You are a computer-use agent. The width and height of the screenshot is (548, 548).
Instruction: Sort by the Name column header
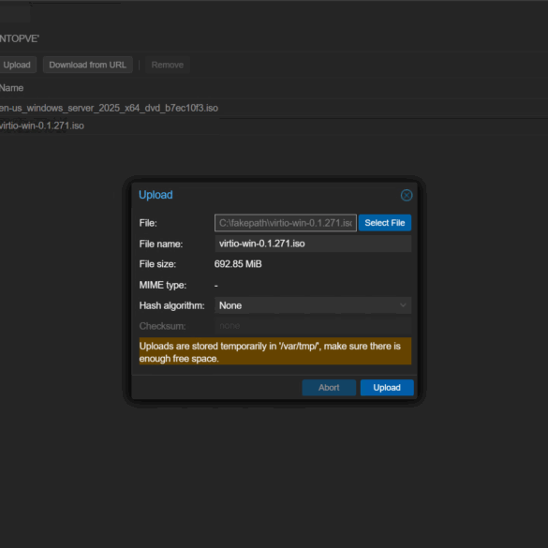pyautogui.click(x=11, y=88)
